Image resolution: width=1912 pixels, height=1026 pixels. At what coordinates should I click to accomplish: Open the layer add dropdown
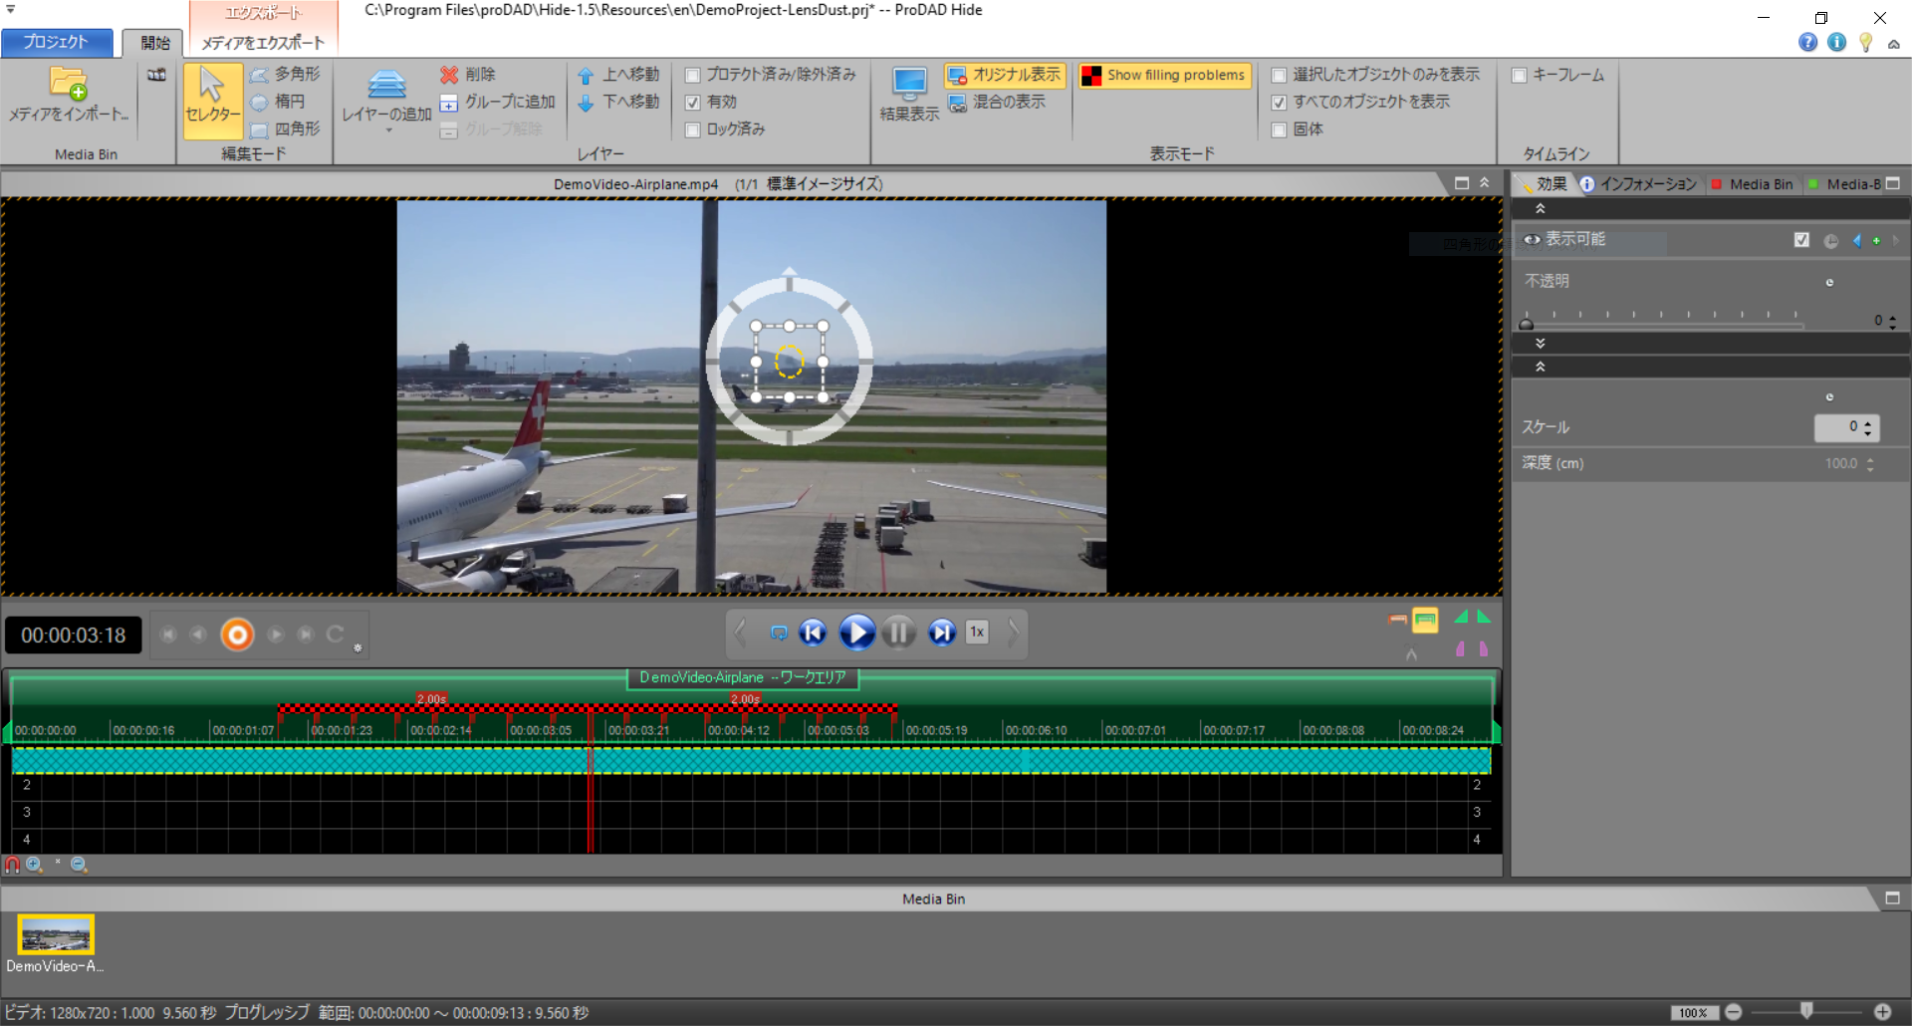point(387,129)
